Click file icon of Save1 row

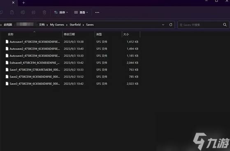7,70
